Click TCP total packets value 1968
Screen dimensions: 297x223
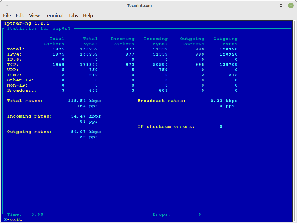pyautogui.click(x=59, y=65)
